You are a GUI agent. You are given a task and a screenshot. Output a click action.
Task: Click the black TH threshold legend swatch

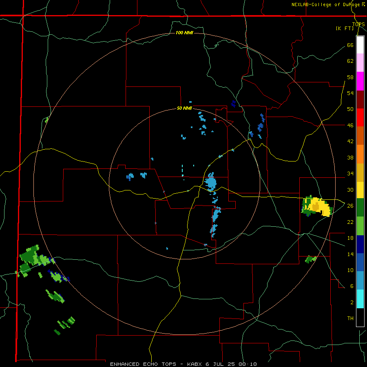360,317
